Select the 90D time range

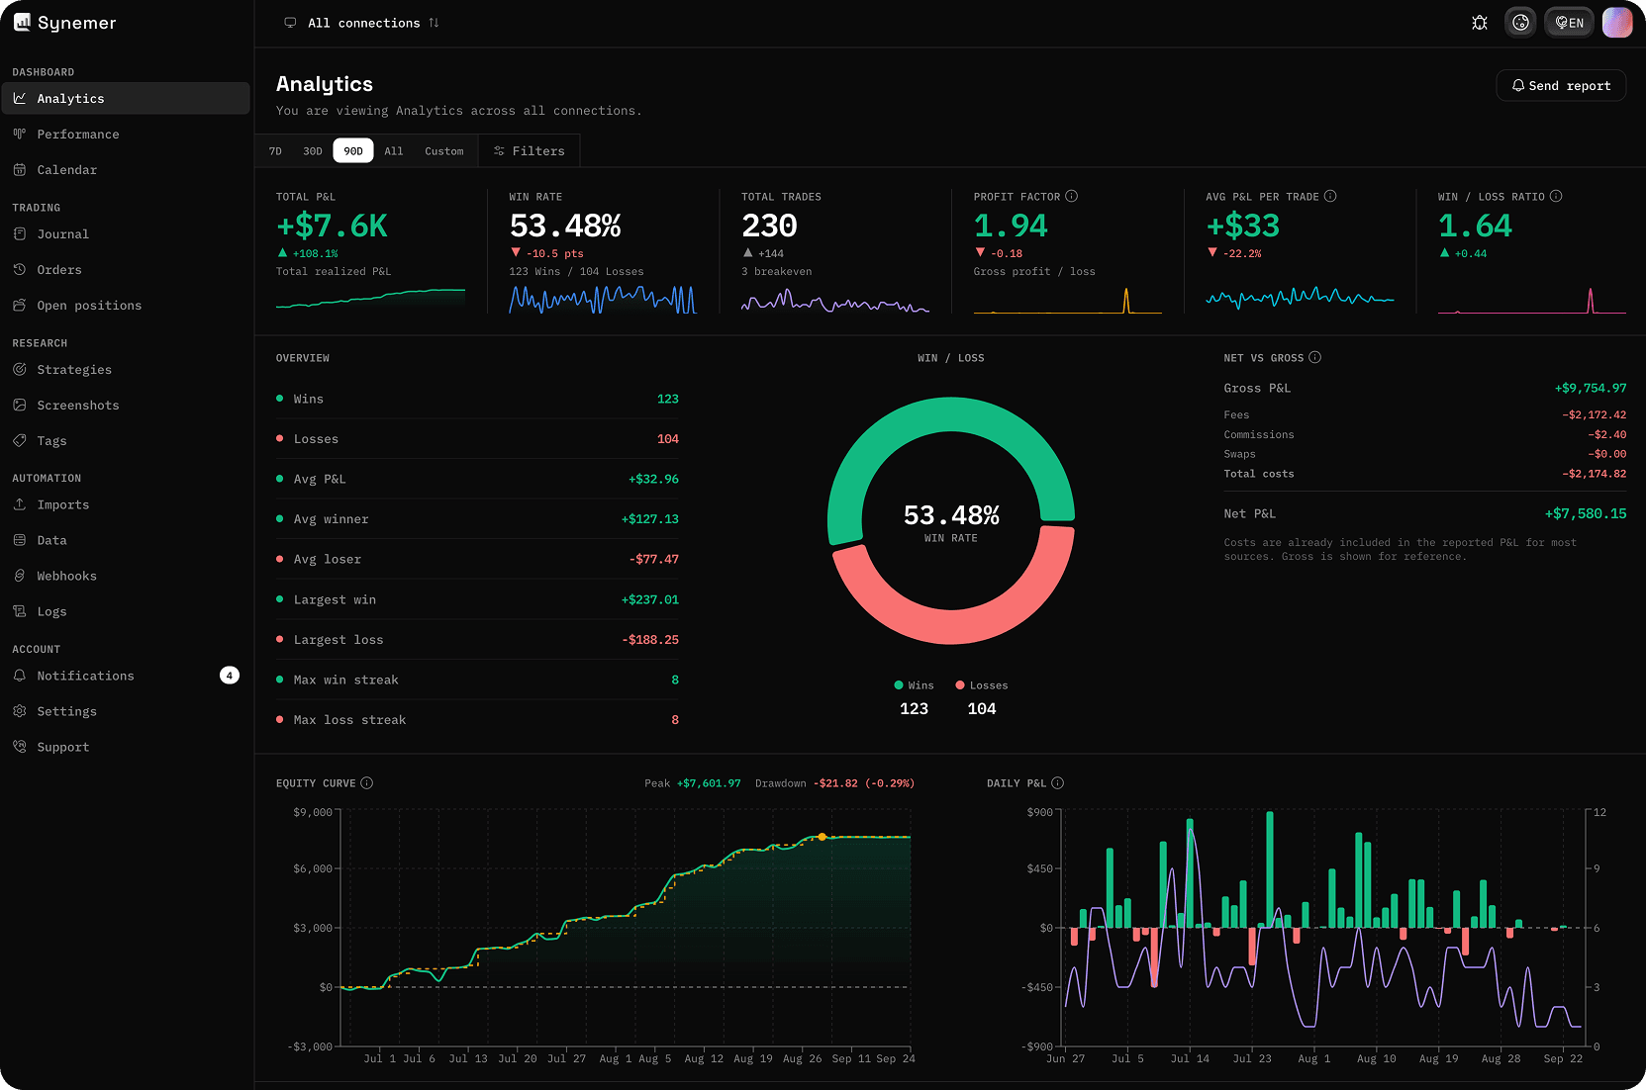tap(353, 151)
